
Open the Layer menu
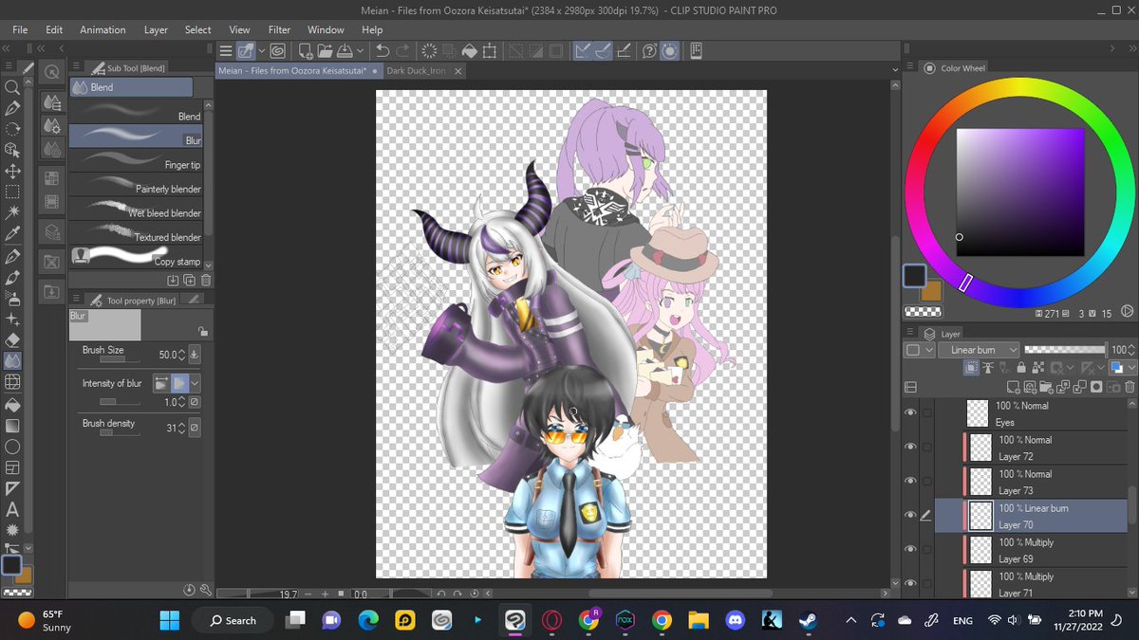(x=156, y=29)
